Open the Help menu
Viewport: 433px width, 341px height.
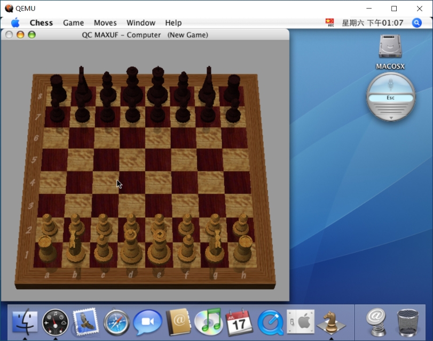[x=173, y=22]
